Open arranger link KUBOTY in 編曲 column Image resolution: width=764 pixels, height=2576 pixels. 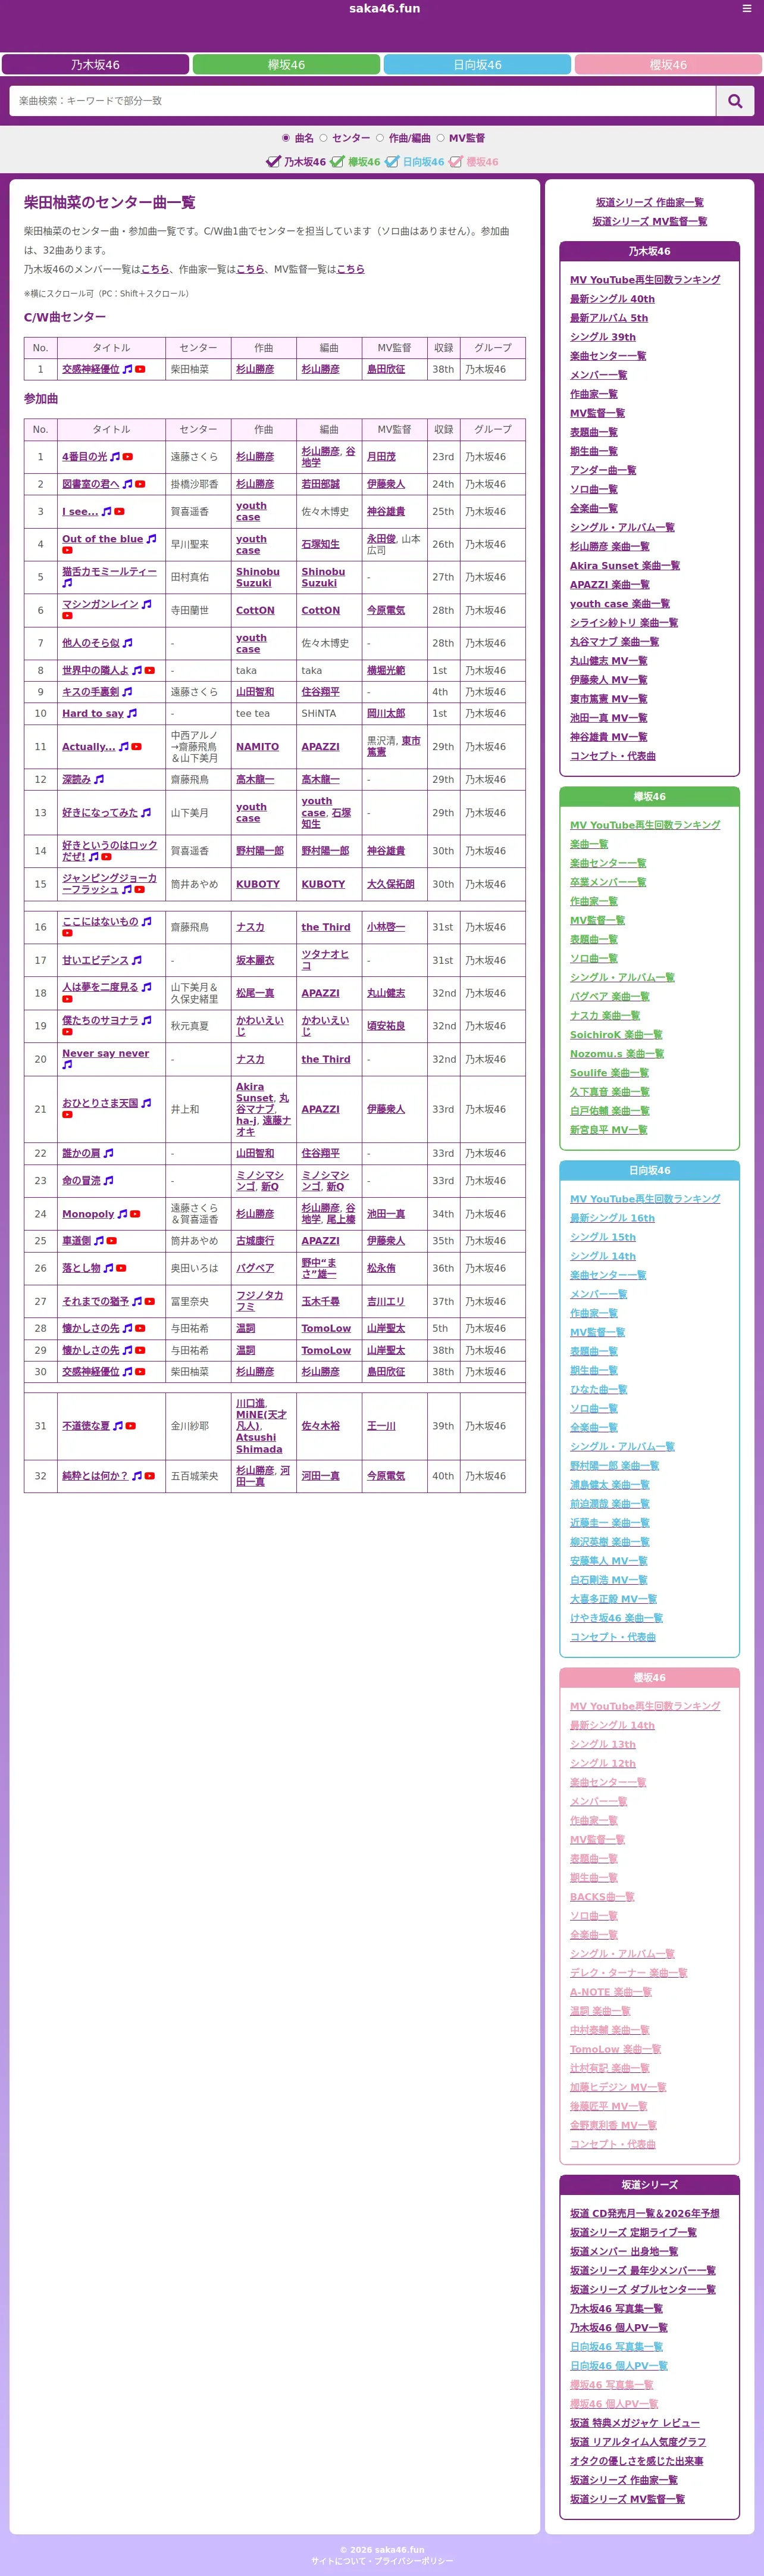tap(323, 885)
